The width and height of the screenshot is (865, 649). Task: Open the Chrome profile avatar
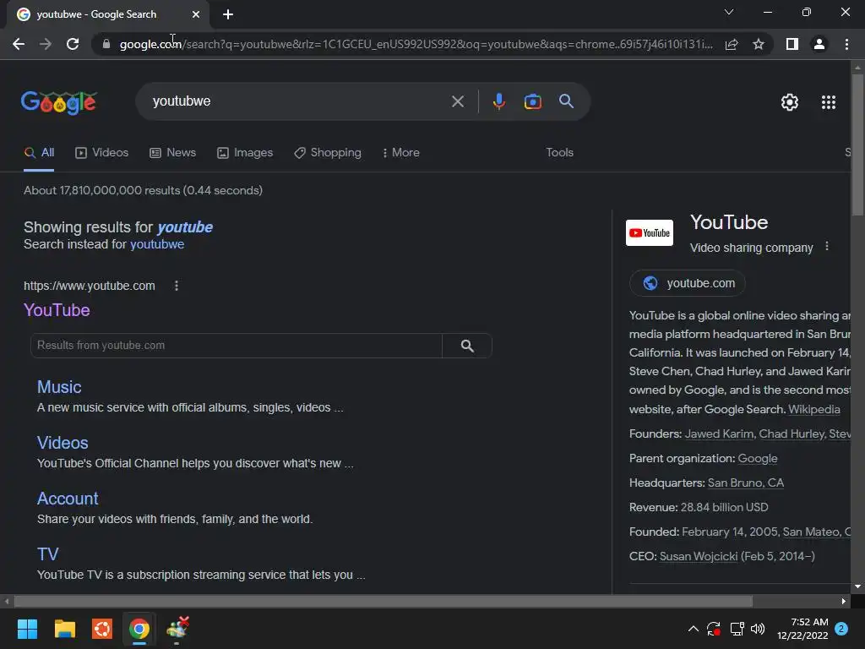(819, 44)
